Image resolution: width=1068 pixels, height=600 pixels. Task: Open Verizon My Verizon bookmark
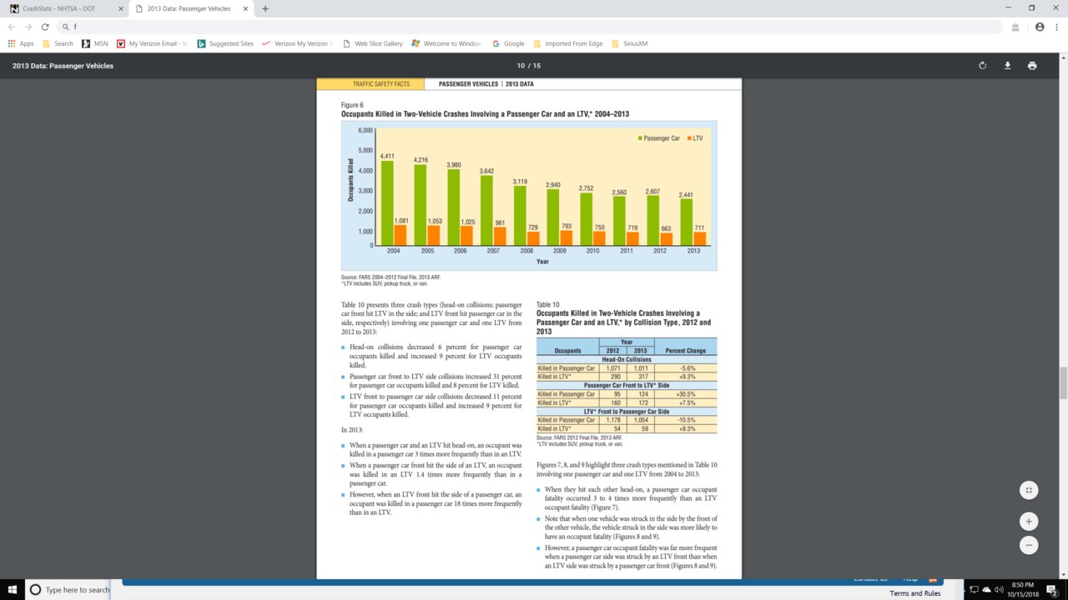[x=297, y=43]
